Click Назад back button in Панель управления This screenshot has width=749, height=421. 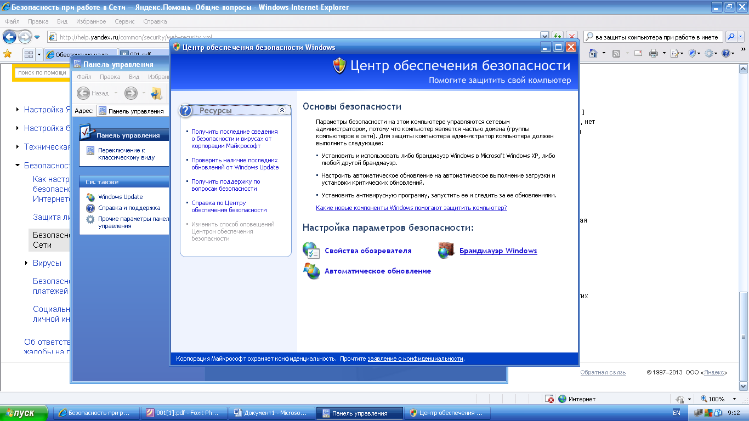tap(94, 93)
